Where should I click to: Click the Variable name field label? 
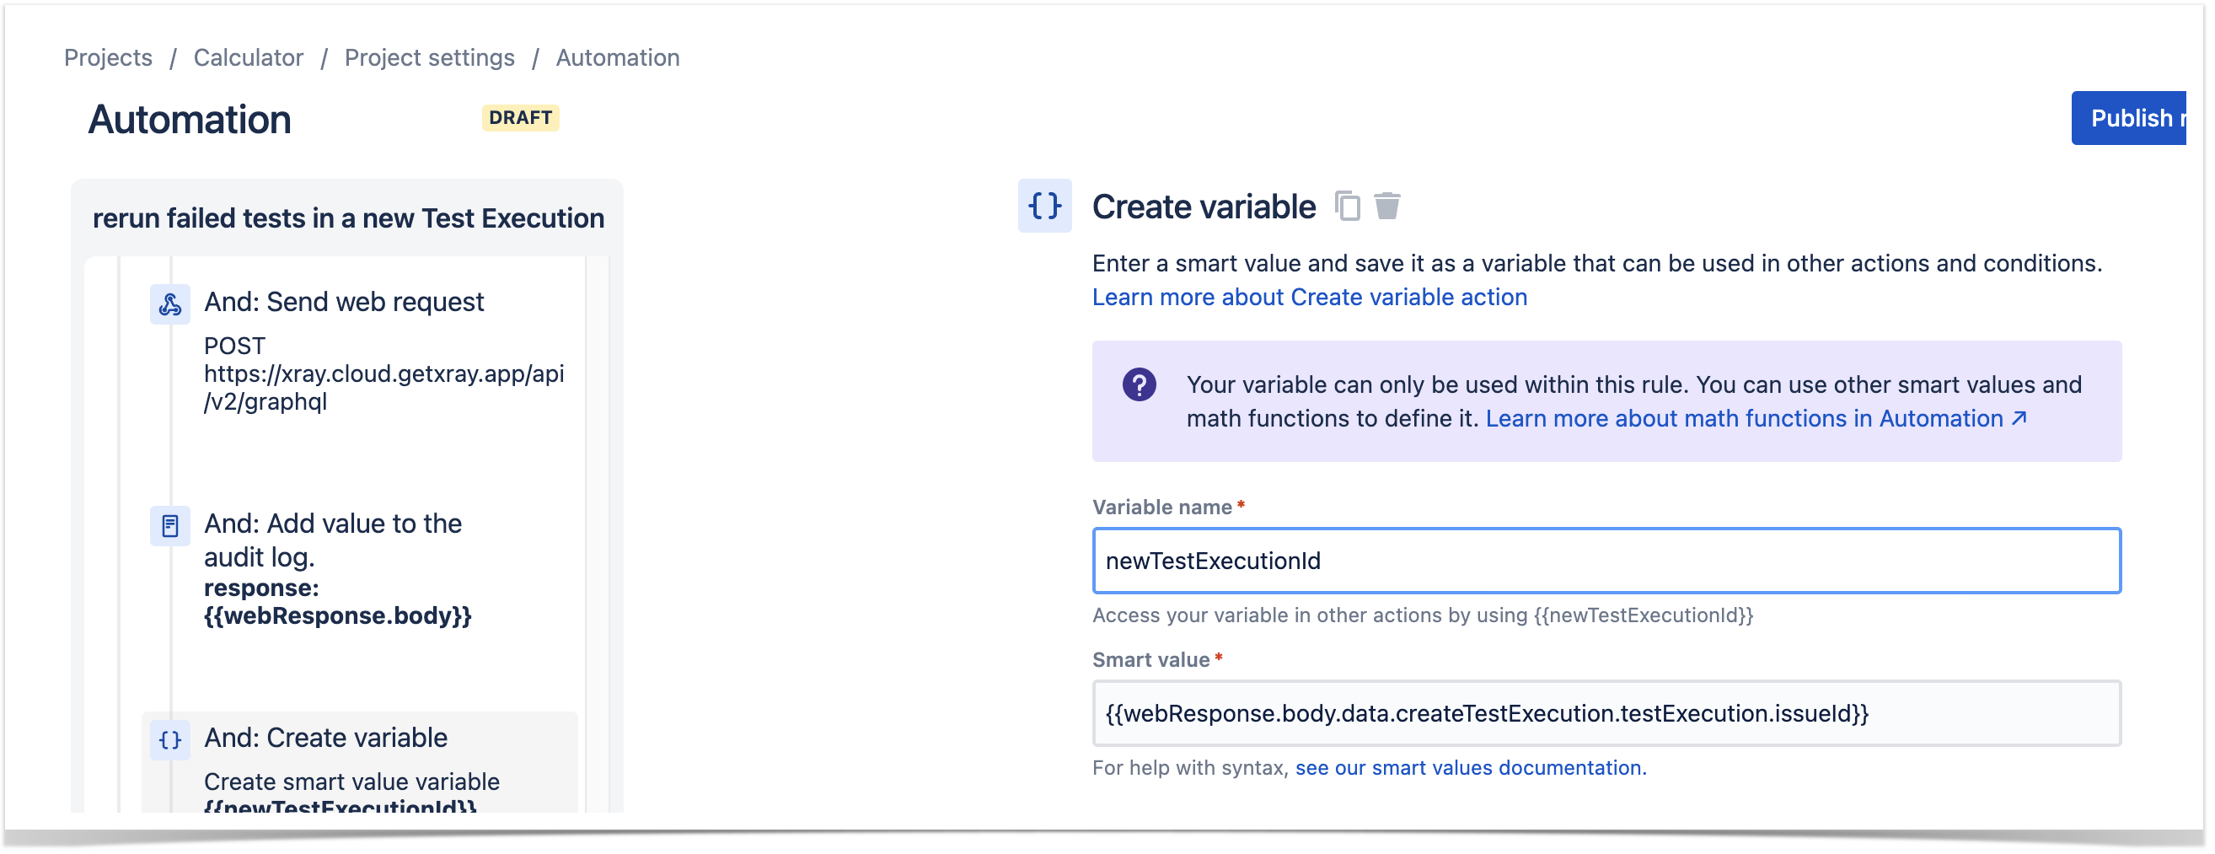(1163, 508)
